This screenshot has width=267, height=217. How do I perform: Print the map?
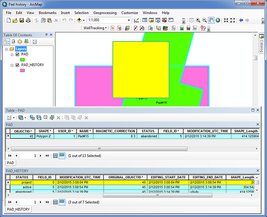(28, 21)
